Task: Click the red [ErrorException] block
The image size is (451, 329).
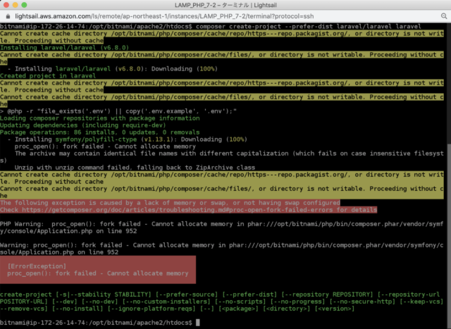Action: tap(98, 270)
